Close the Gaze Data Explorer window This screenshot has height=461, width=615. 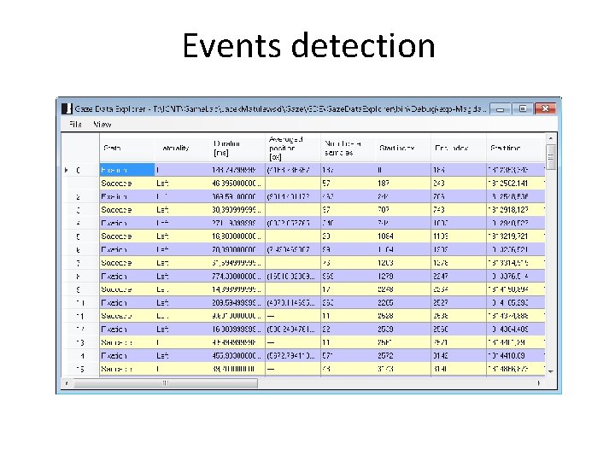pos(545,108)
